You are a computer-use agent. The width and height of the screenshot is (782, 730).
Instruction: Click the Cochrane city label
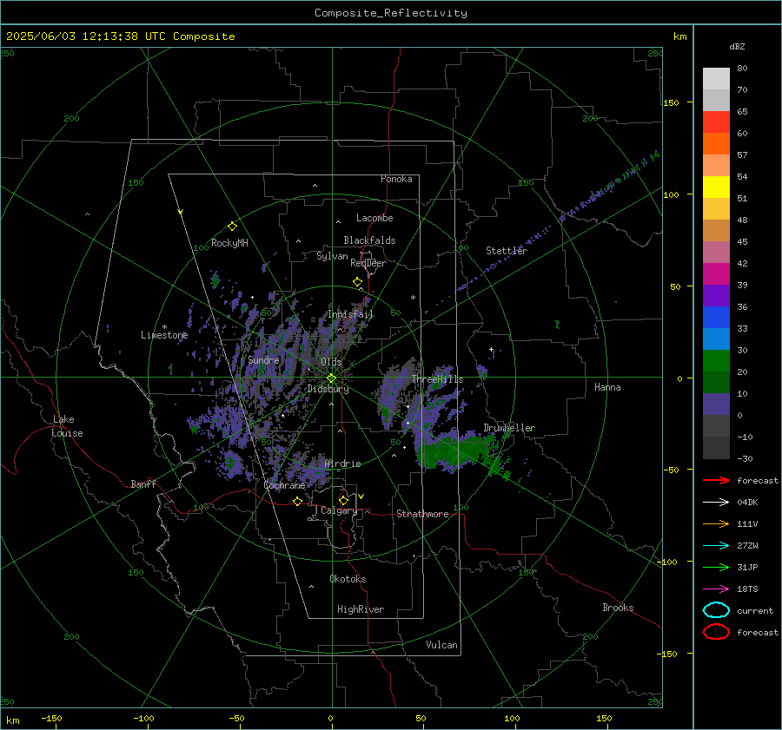[x=284, y=485]
